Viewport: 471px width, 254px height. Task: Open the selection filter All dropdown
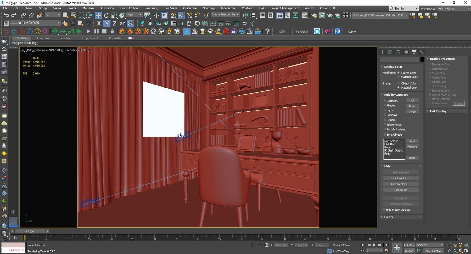click(52, 14)
